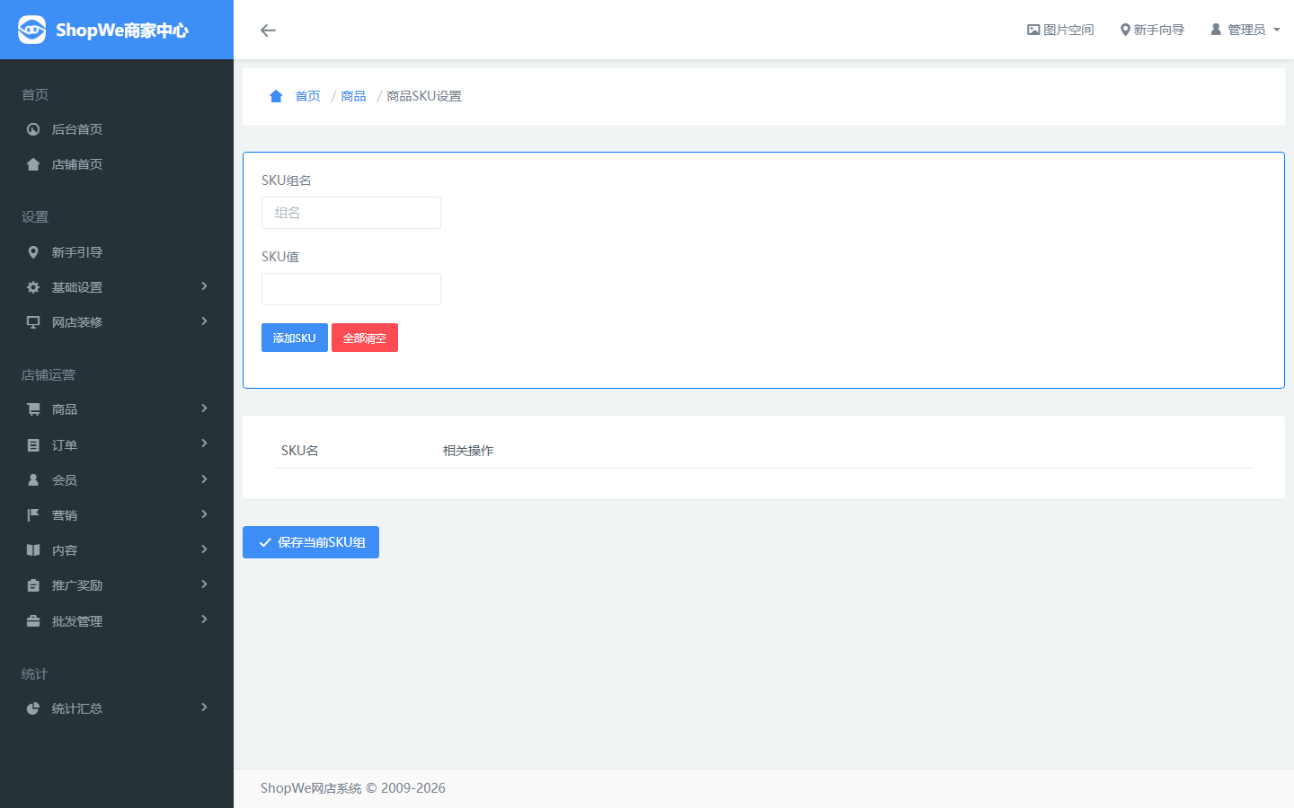Click 商品 shopping cart icon in sidebar

33,409
